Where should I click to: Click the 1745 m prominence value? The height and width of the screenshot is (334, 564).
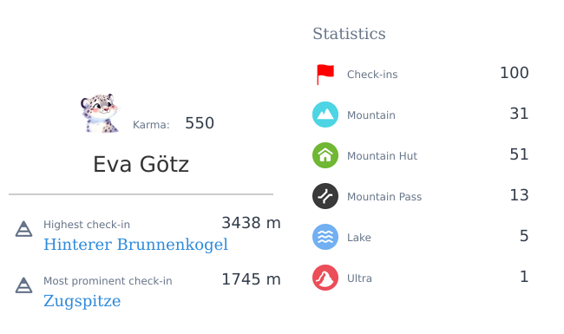pyautogui.click(x=251, y=279)
